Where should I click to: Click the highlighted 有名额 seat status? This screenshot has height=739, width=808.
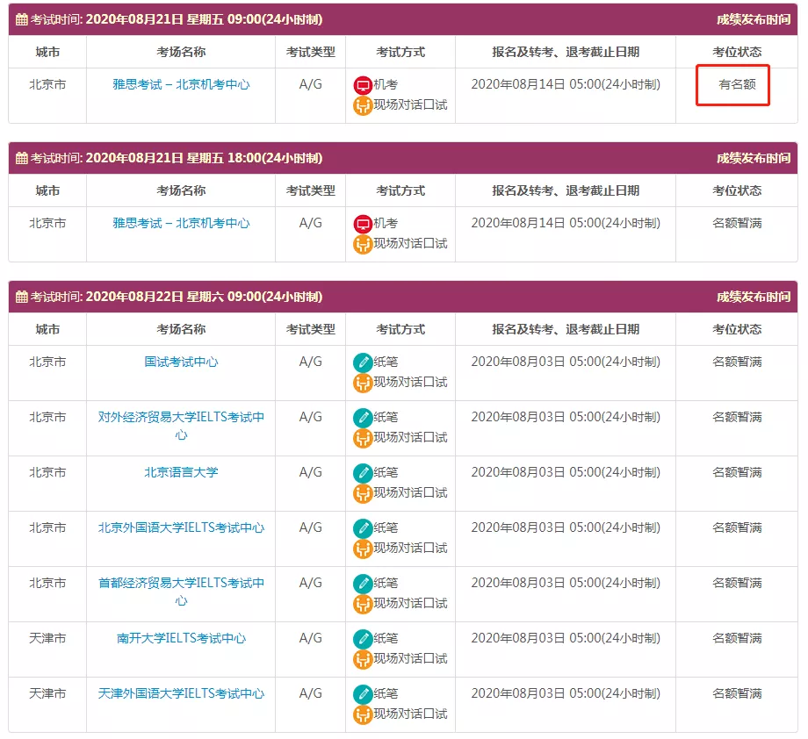point(737,85)
